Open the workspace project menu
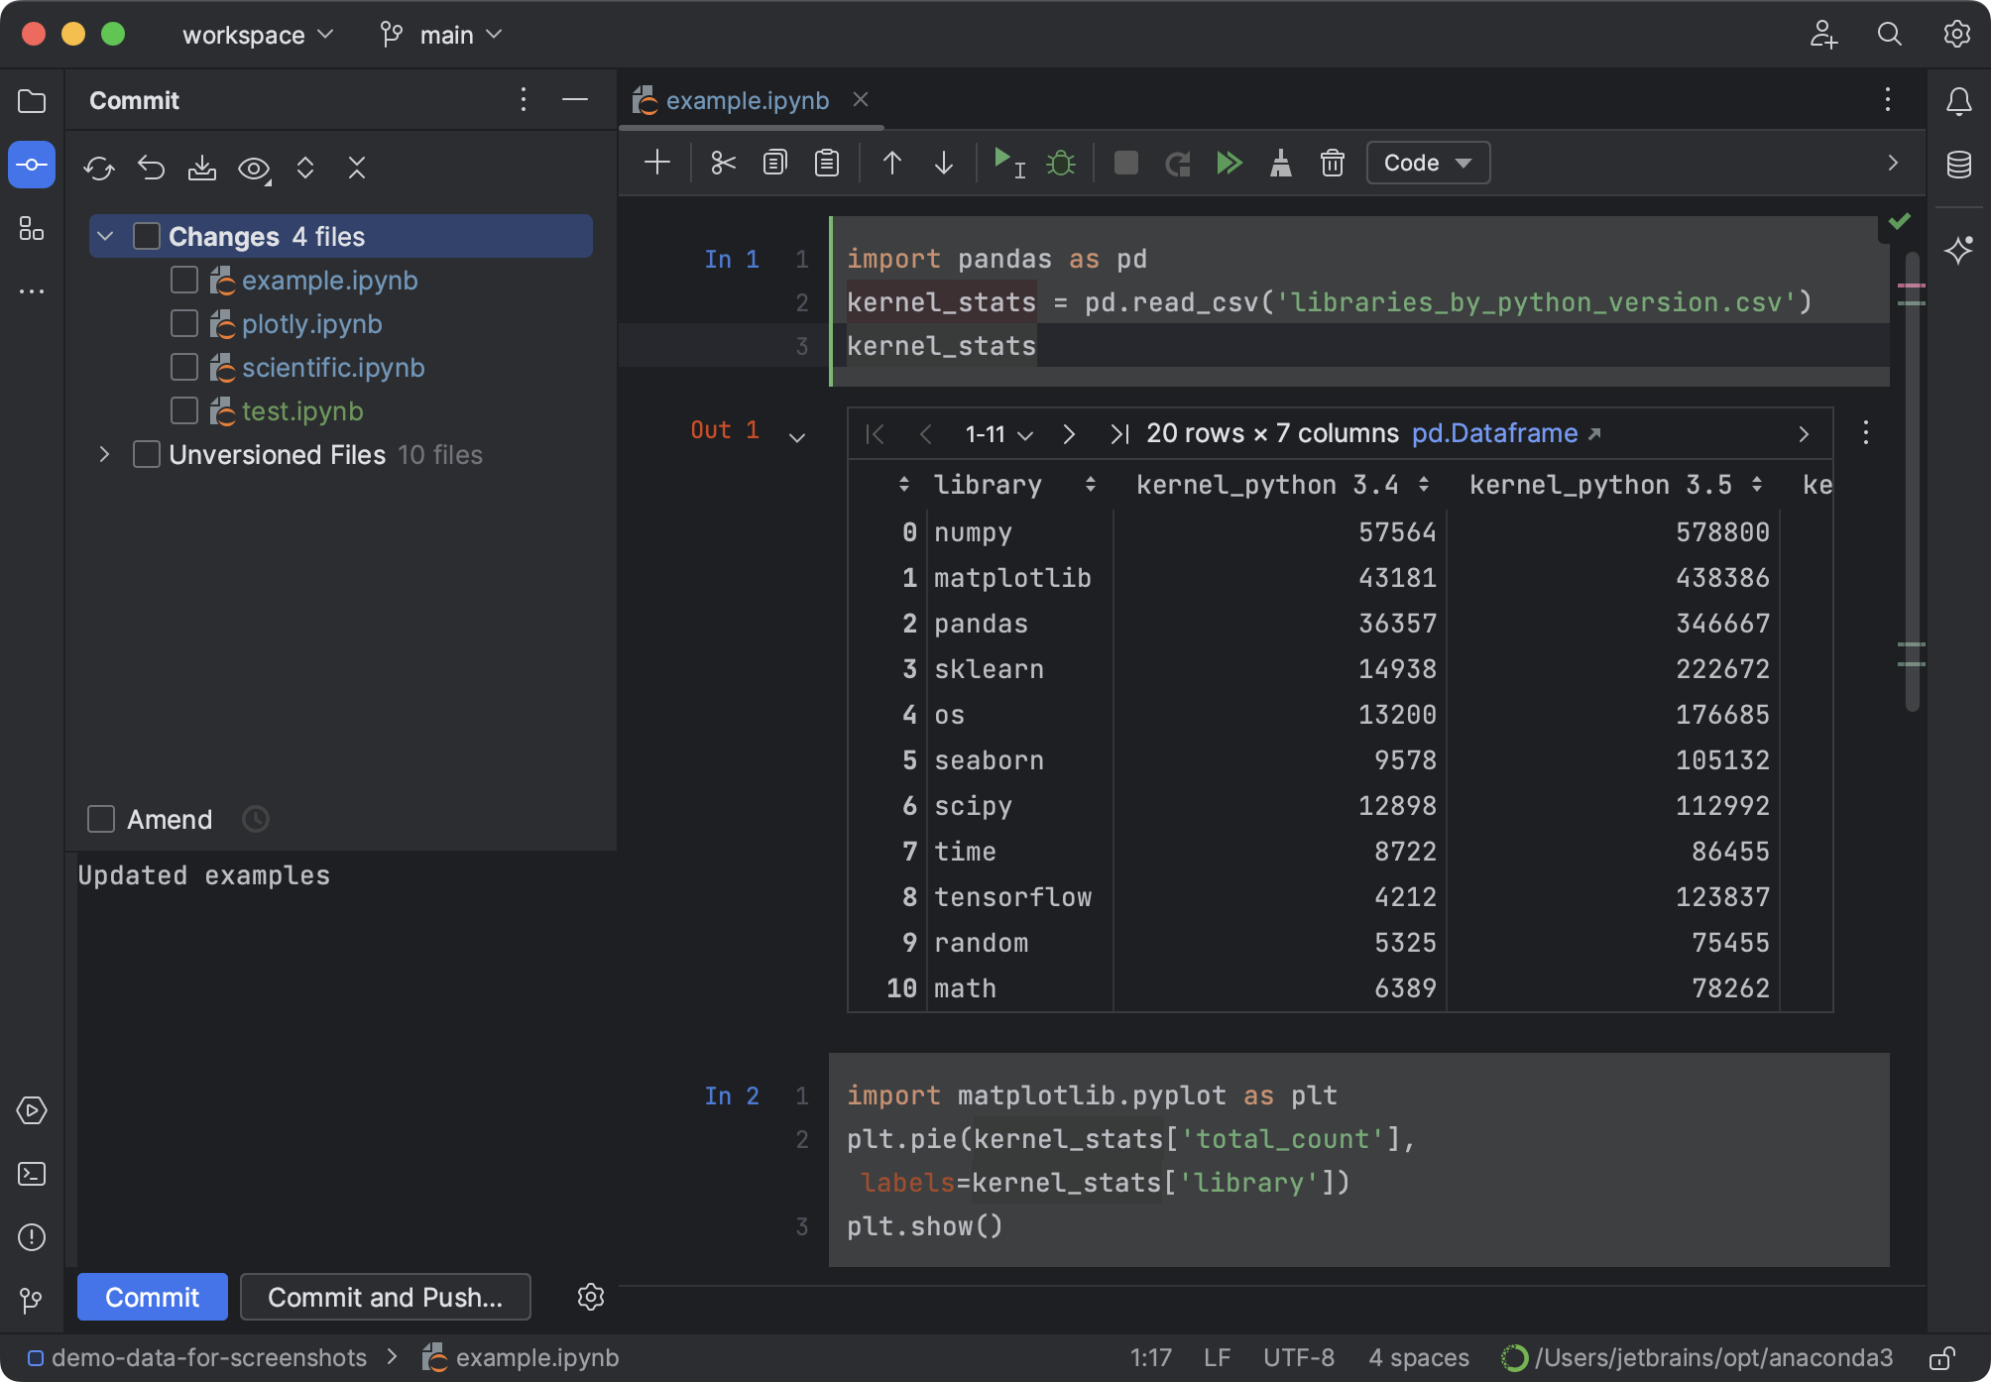Image resolution: width=1991 pixels, height=1382 pixels. (255, 35)
